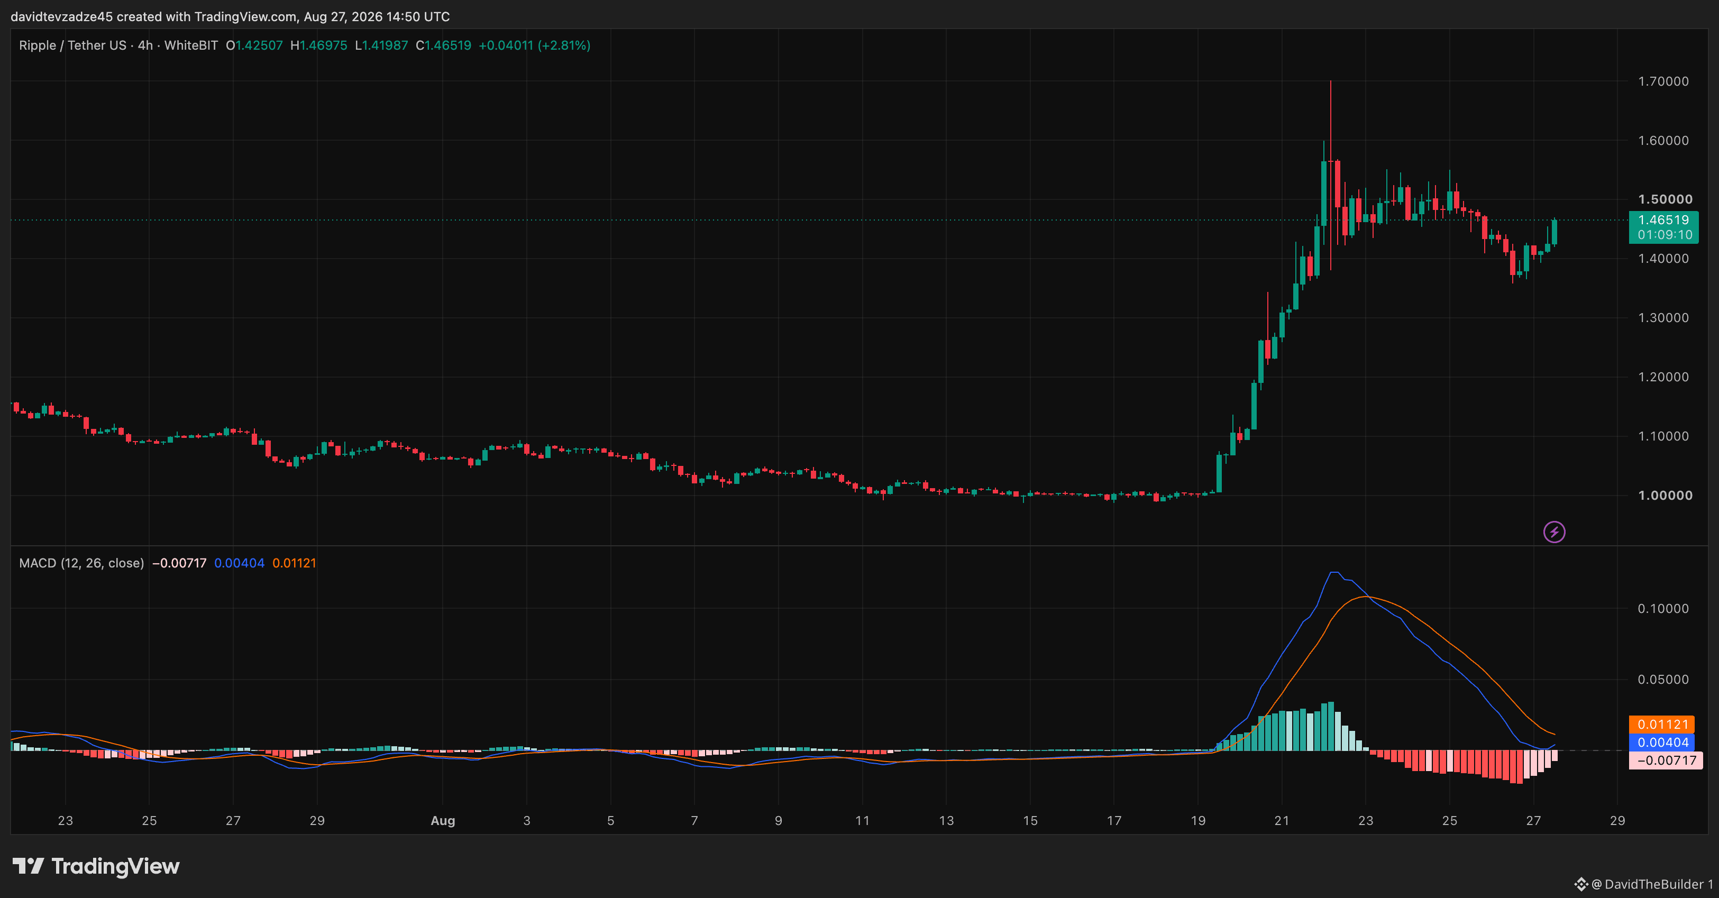Click the 1.00000 price axis label
This screenshot has width=1719, height=898.
(x=1665, y=495)
